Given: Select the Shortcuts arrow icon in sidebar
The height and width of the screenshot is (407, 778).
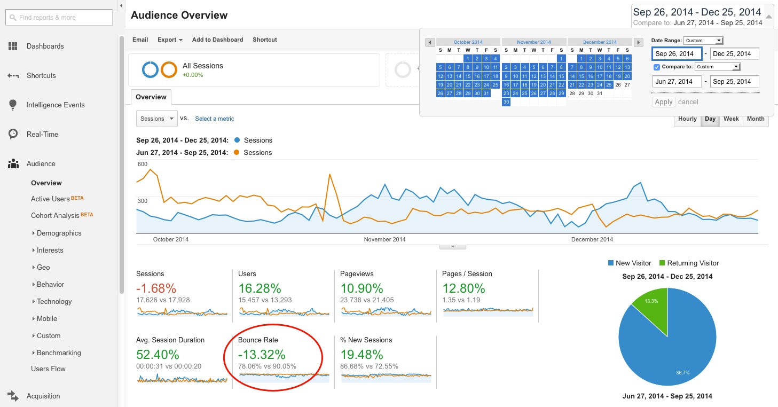Looking at the screenshot, I should click(13, 75).
